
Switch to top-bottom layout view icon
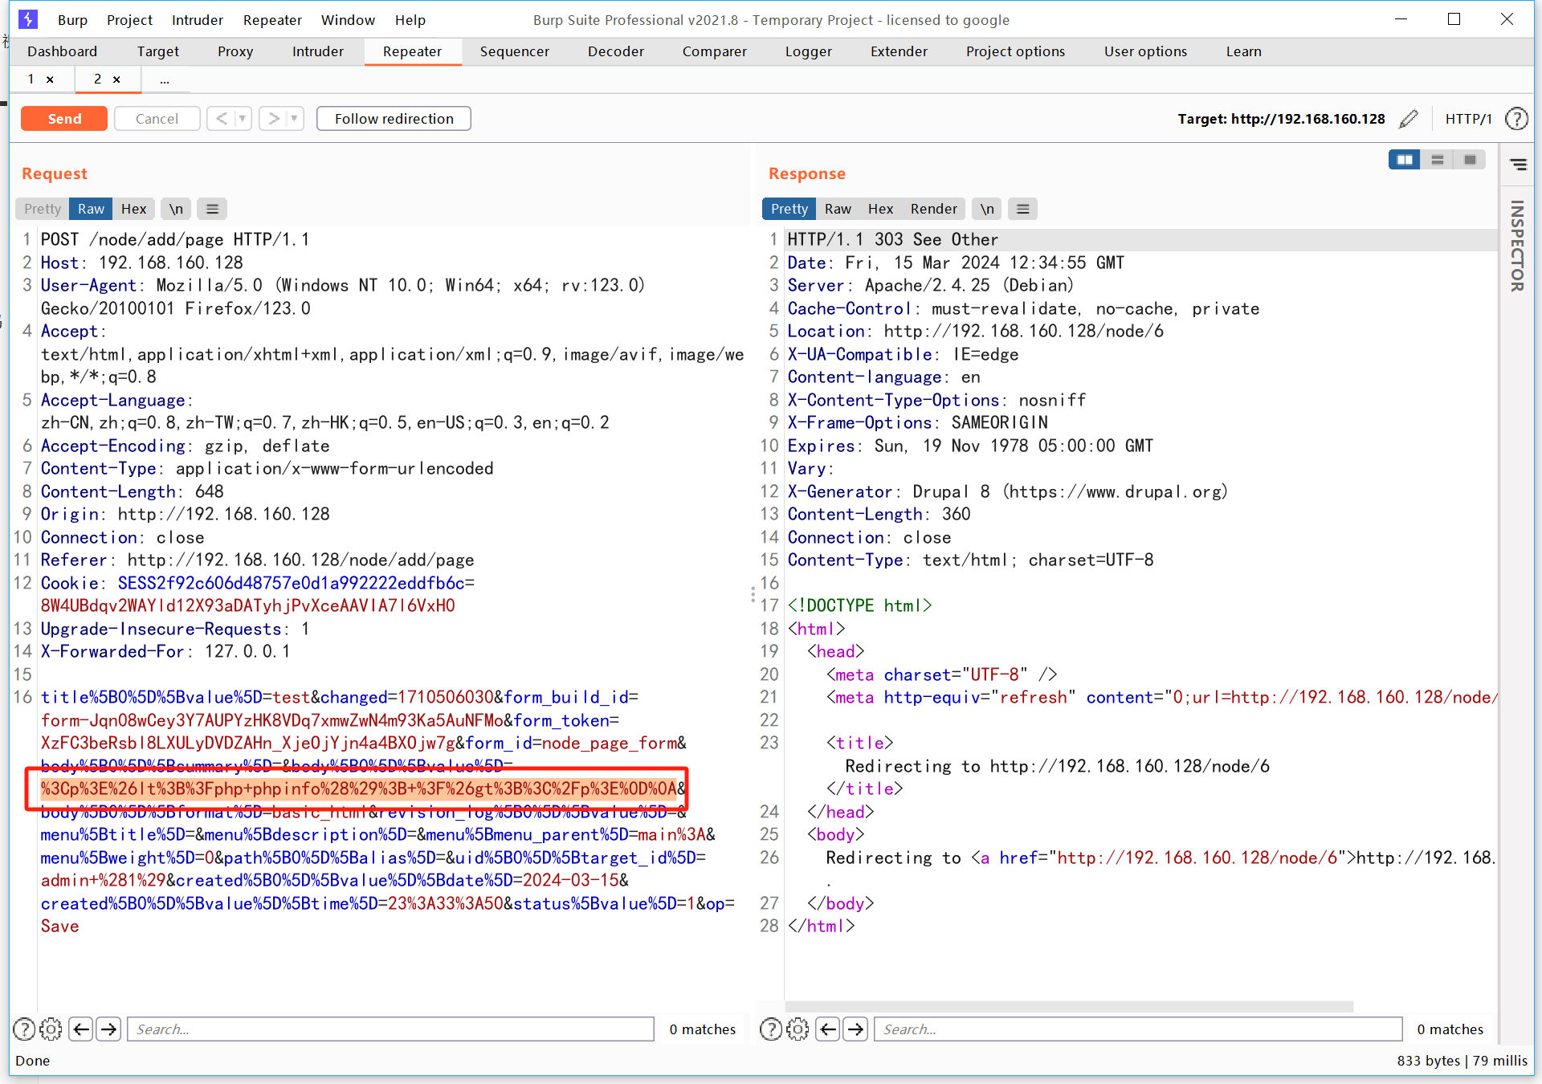coord(1437,160)
